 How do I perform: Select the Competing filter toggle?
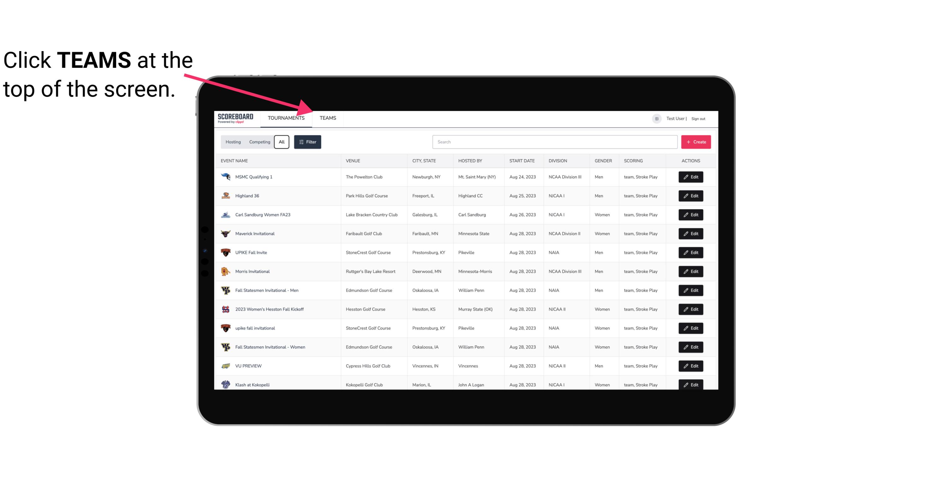259,142
